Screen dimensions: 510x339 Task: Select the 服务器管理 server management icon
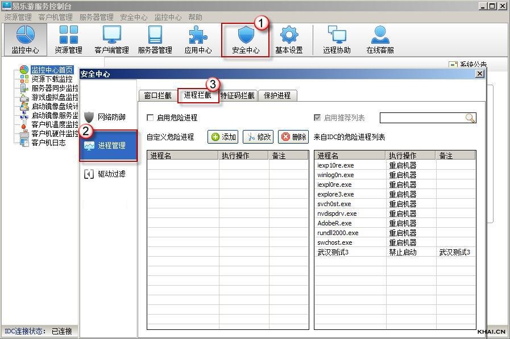155,40
